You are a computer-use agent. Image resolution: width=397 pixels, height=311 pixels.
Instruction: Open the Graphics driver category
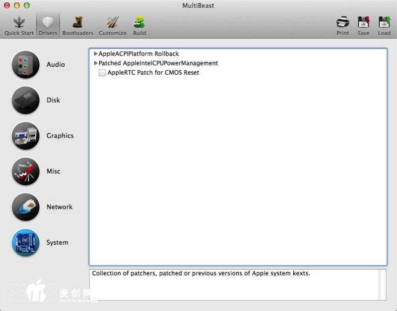coord(25,136)
